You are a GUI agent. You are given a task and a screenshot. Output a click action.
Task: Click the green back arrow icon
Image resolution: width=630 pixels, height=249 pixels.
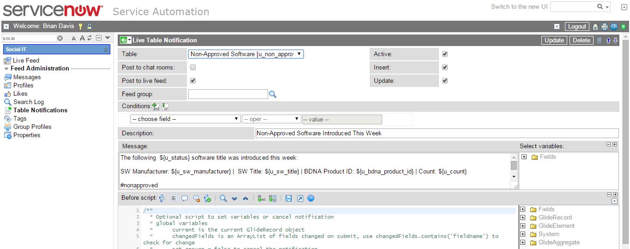[123, 40]
